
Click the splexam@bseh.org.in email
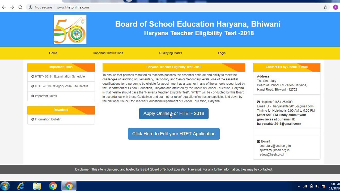[x=274, y=150]
